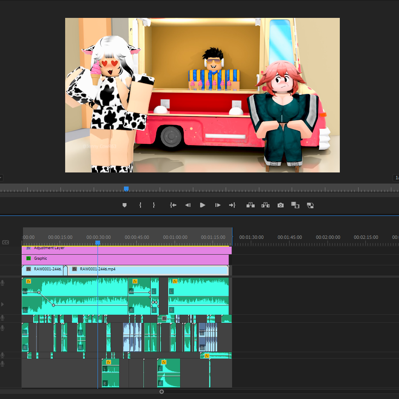The width and height of the screenshot is (399, 399).
Task: Jump to the In point
Action: 173,205
